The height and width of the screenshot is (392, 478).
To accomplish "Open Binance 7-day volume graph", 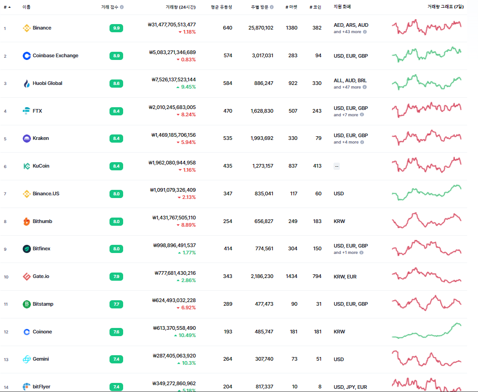I will [427, 27].
